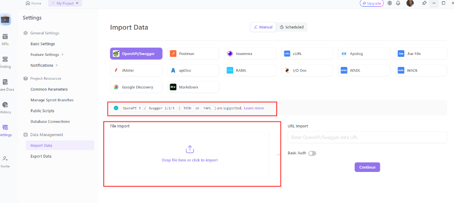This screenshot has width=454, height=203.
Task: Click the info icon in format notice
Action: tap(116, 108)
